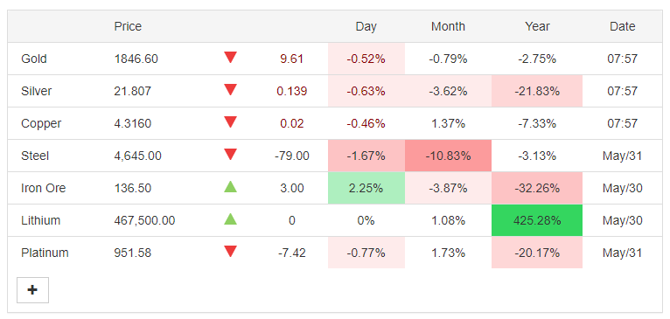Click the plus button below the table
The image size is (670, 319).
coord(32,290)
